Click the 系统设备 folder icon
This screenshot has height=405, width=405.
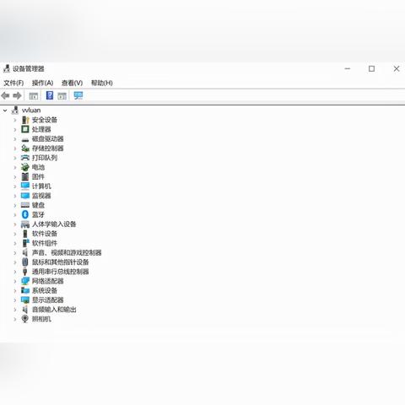[25, 290]
